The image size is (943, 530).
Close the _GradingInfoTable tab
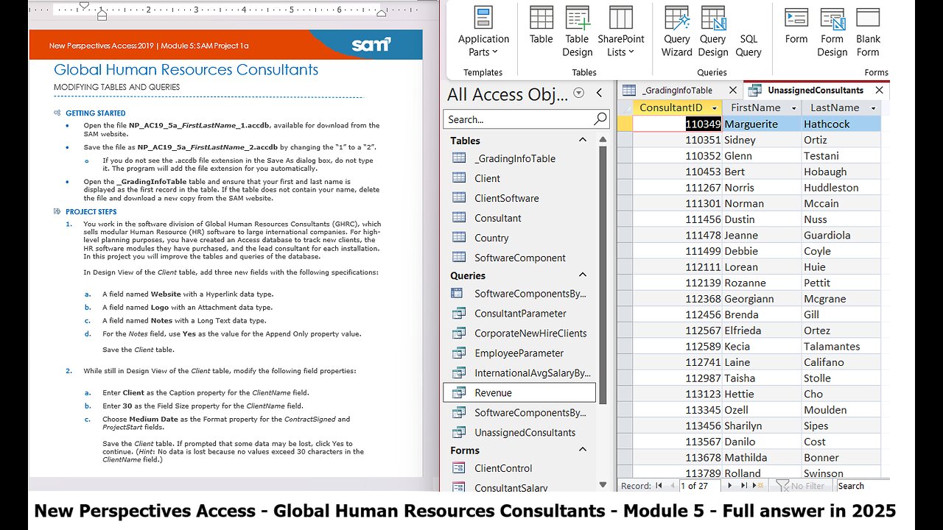[x=732, y=90]
